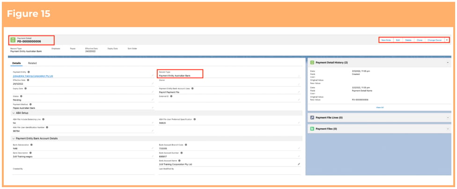This screenshot has width=457, height=189.
Task: Click the PD-0000000006 record name
Action: [29, 42]
